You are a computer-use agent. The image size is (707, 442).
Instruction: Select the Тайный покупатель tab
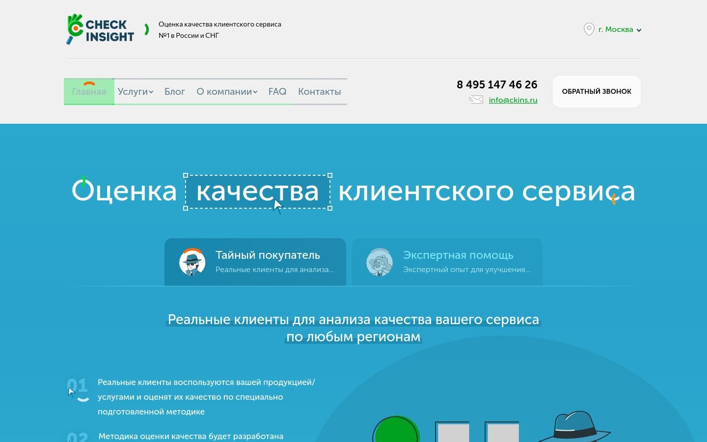point(255,262)
